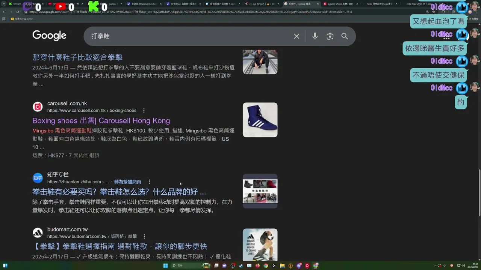Open Firefox from the taskbar
This screenshot has height=270, width=481.
[257, 266]
